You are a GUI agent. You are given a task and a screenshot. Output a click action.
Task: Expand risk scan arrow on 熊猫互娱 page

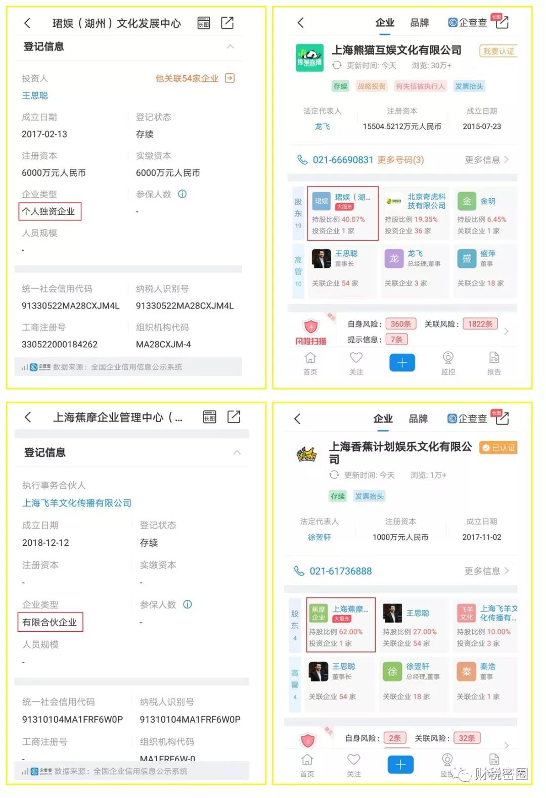tap(506, 332)
